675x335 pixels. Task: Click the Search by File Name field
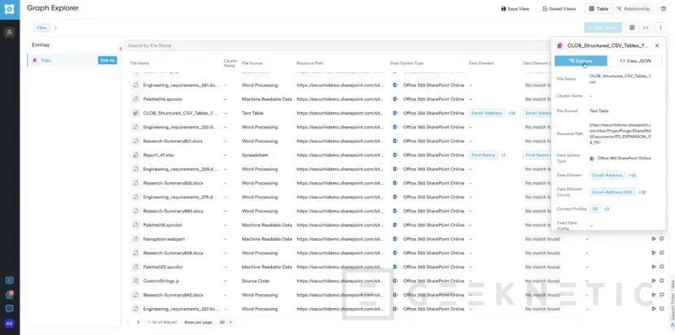click(x=337, y=46)
